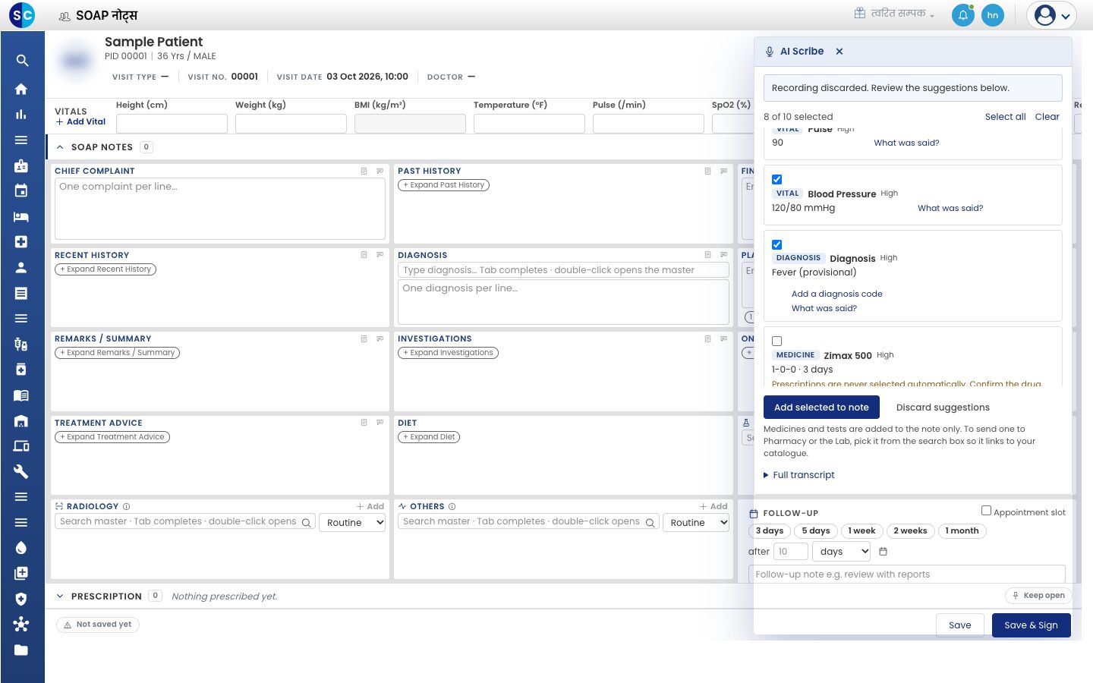Image resolution: width=1093 pixels, height=683 pixels.
Task: Open the search icon in the sidebar
Action: click(x=21, y=61)
